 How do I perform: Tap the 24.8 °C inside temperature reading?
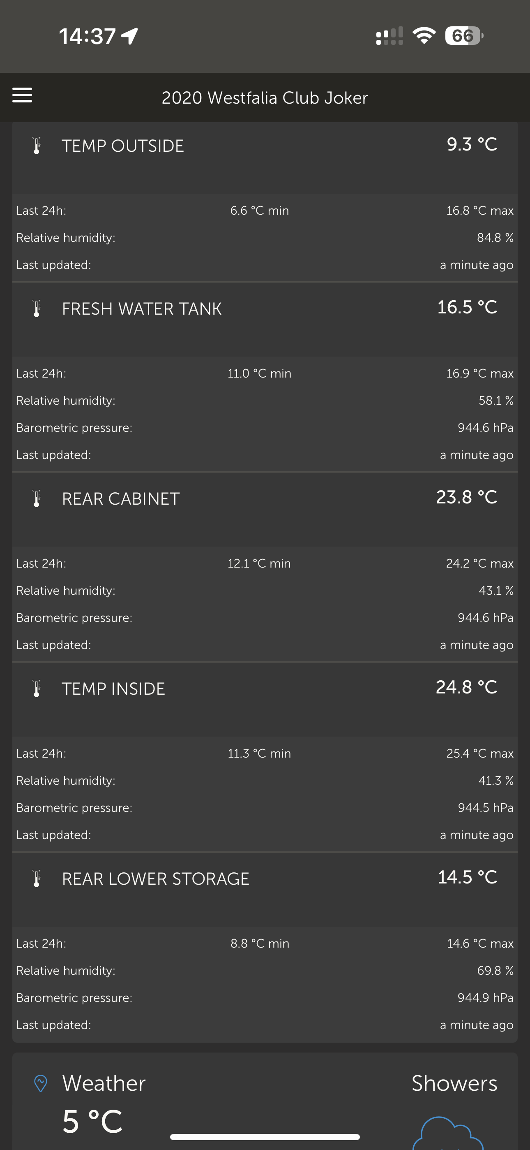pos(466,687)
